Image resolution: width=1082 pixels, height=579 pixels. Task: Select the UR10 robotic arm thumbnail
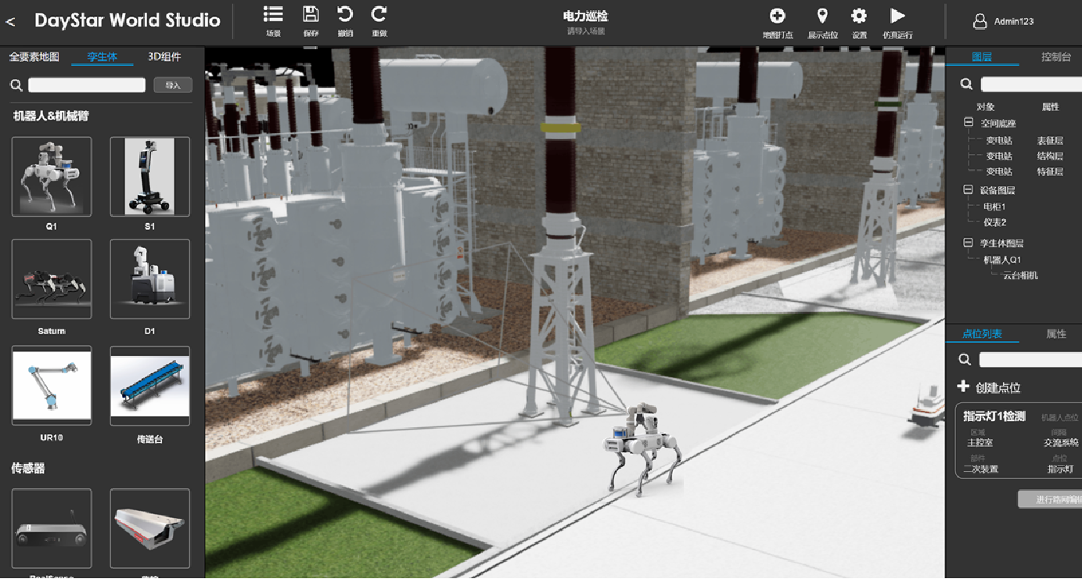[x=52, y=386]
